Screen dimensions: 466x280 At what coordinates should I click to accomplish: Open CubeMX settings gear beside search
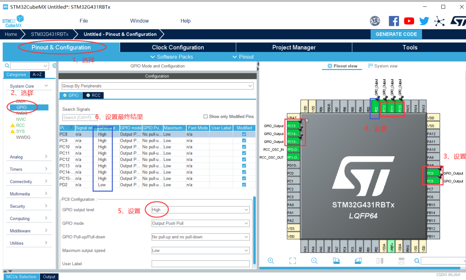(x=55, y=65)
